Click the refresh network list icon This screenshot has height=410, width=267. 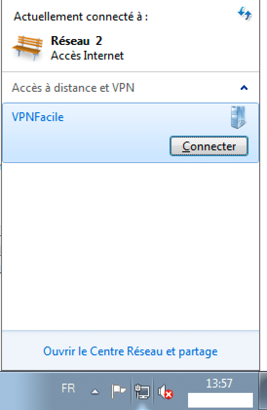point(245,14)
